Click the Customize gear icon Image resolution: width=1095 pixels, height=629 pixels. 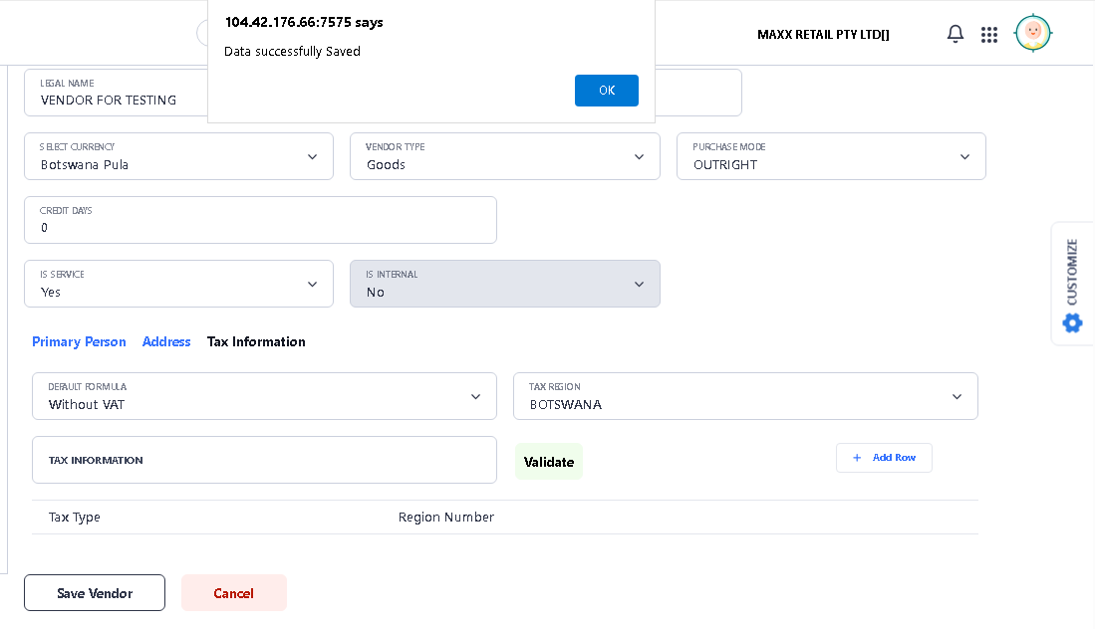click(1072, 322)
